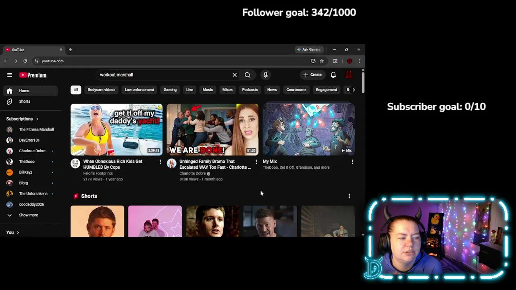Viewport: 516px width, 290px height.
Task: Go back with the browser back arrow
Action: (x=6, y=61)
